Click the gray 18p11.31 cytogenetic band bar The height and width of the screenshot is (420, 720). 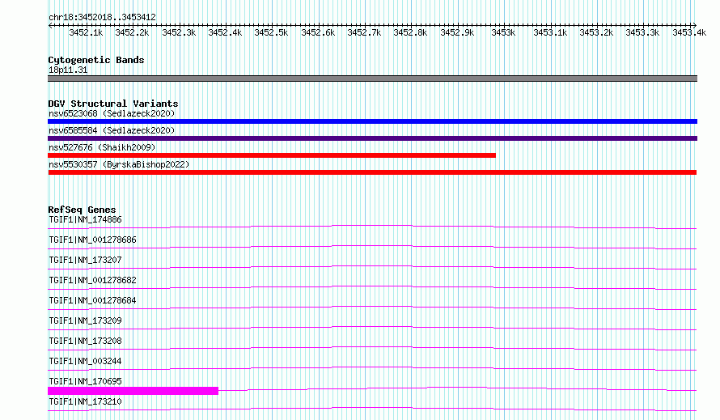coord(372,78)
